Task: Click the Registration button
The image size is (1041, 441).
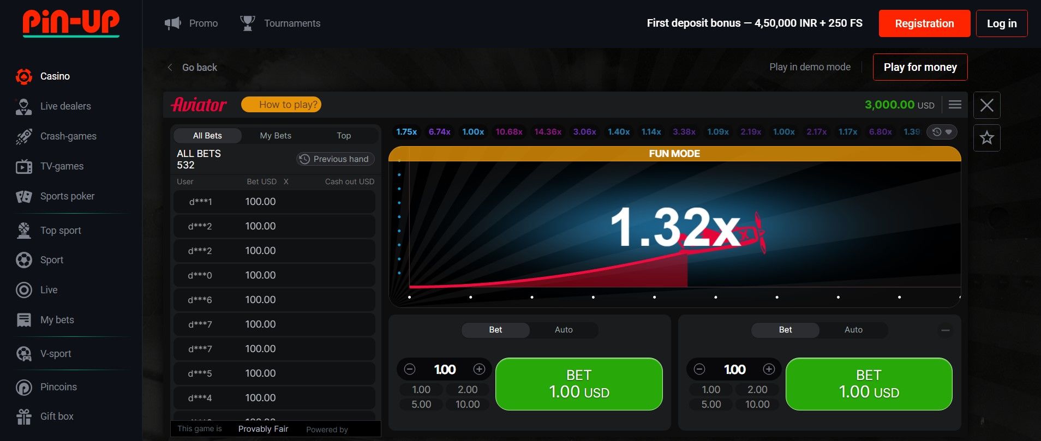Action: [924, 23]
